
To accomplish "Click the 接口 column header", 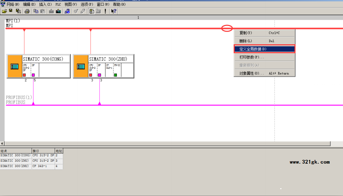I will tap(43, 151).
